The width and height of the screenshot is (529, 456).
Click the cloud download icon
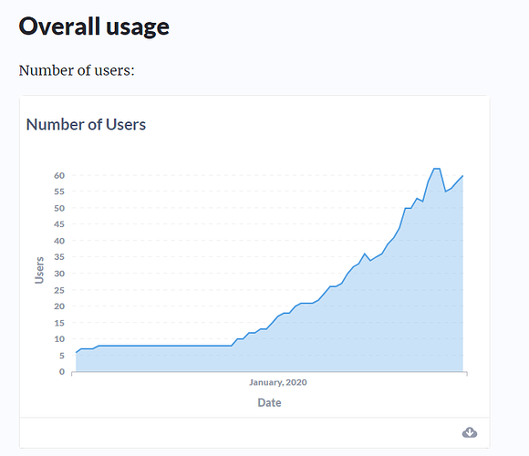pyautogui.click(x=470, y=432)
